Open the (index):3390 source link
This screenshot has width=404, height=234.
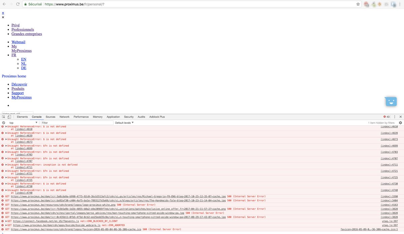coord(389,196)
